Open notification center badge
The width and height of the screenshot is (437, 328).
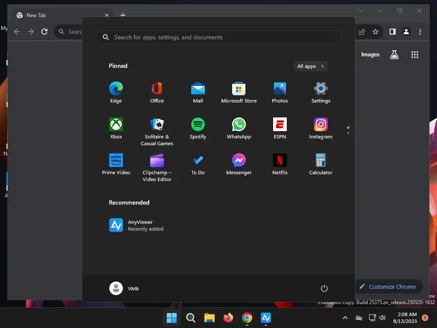click(425, 317)
